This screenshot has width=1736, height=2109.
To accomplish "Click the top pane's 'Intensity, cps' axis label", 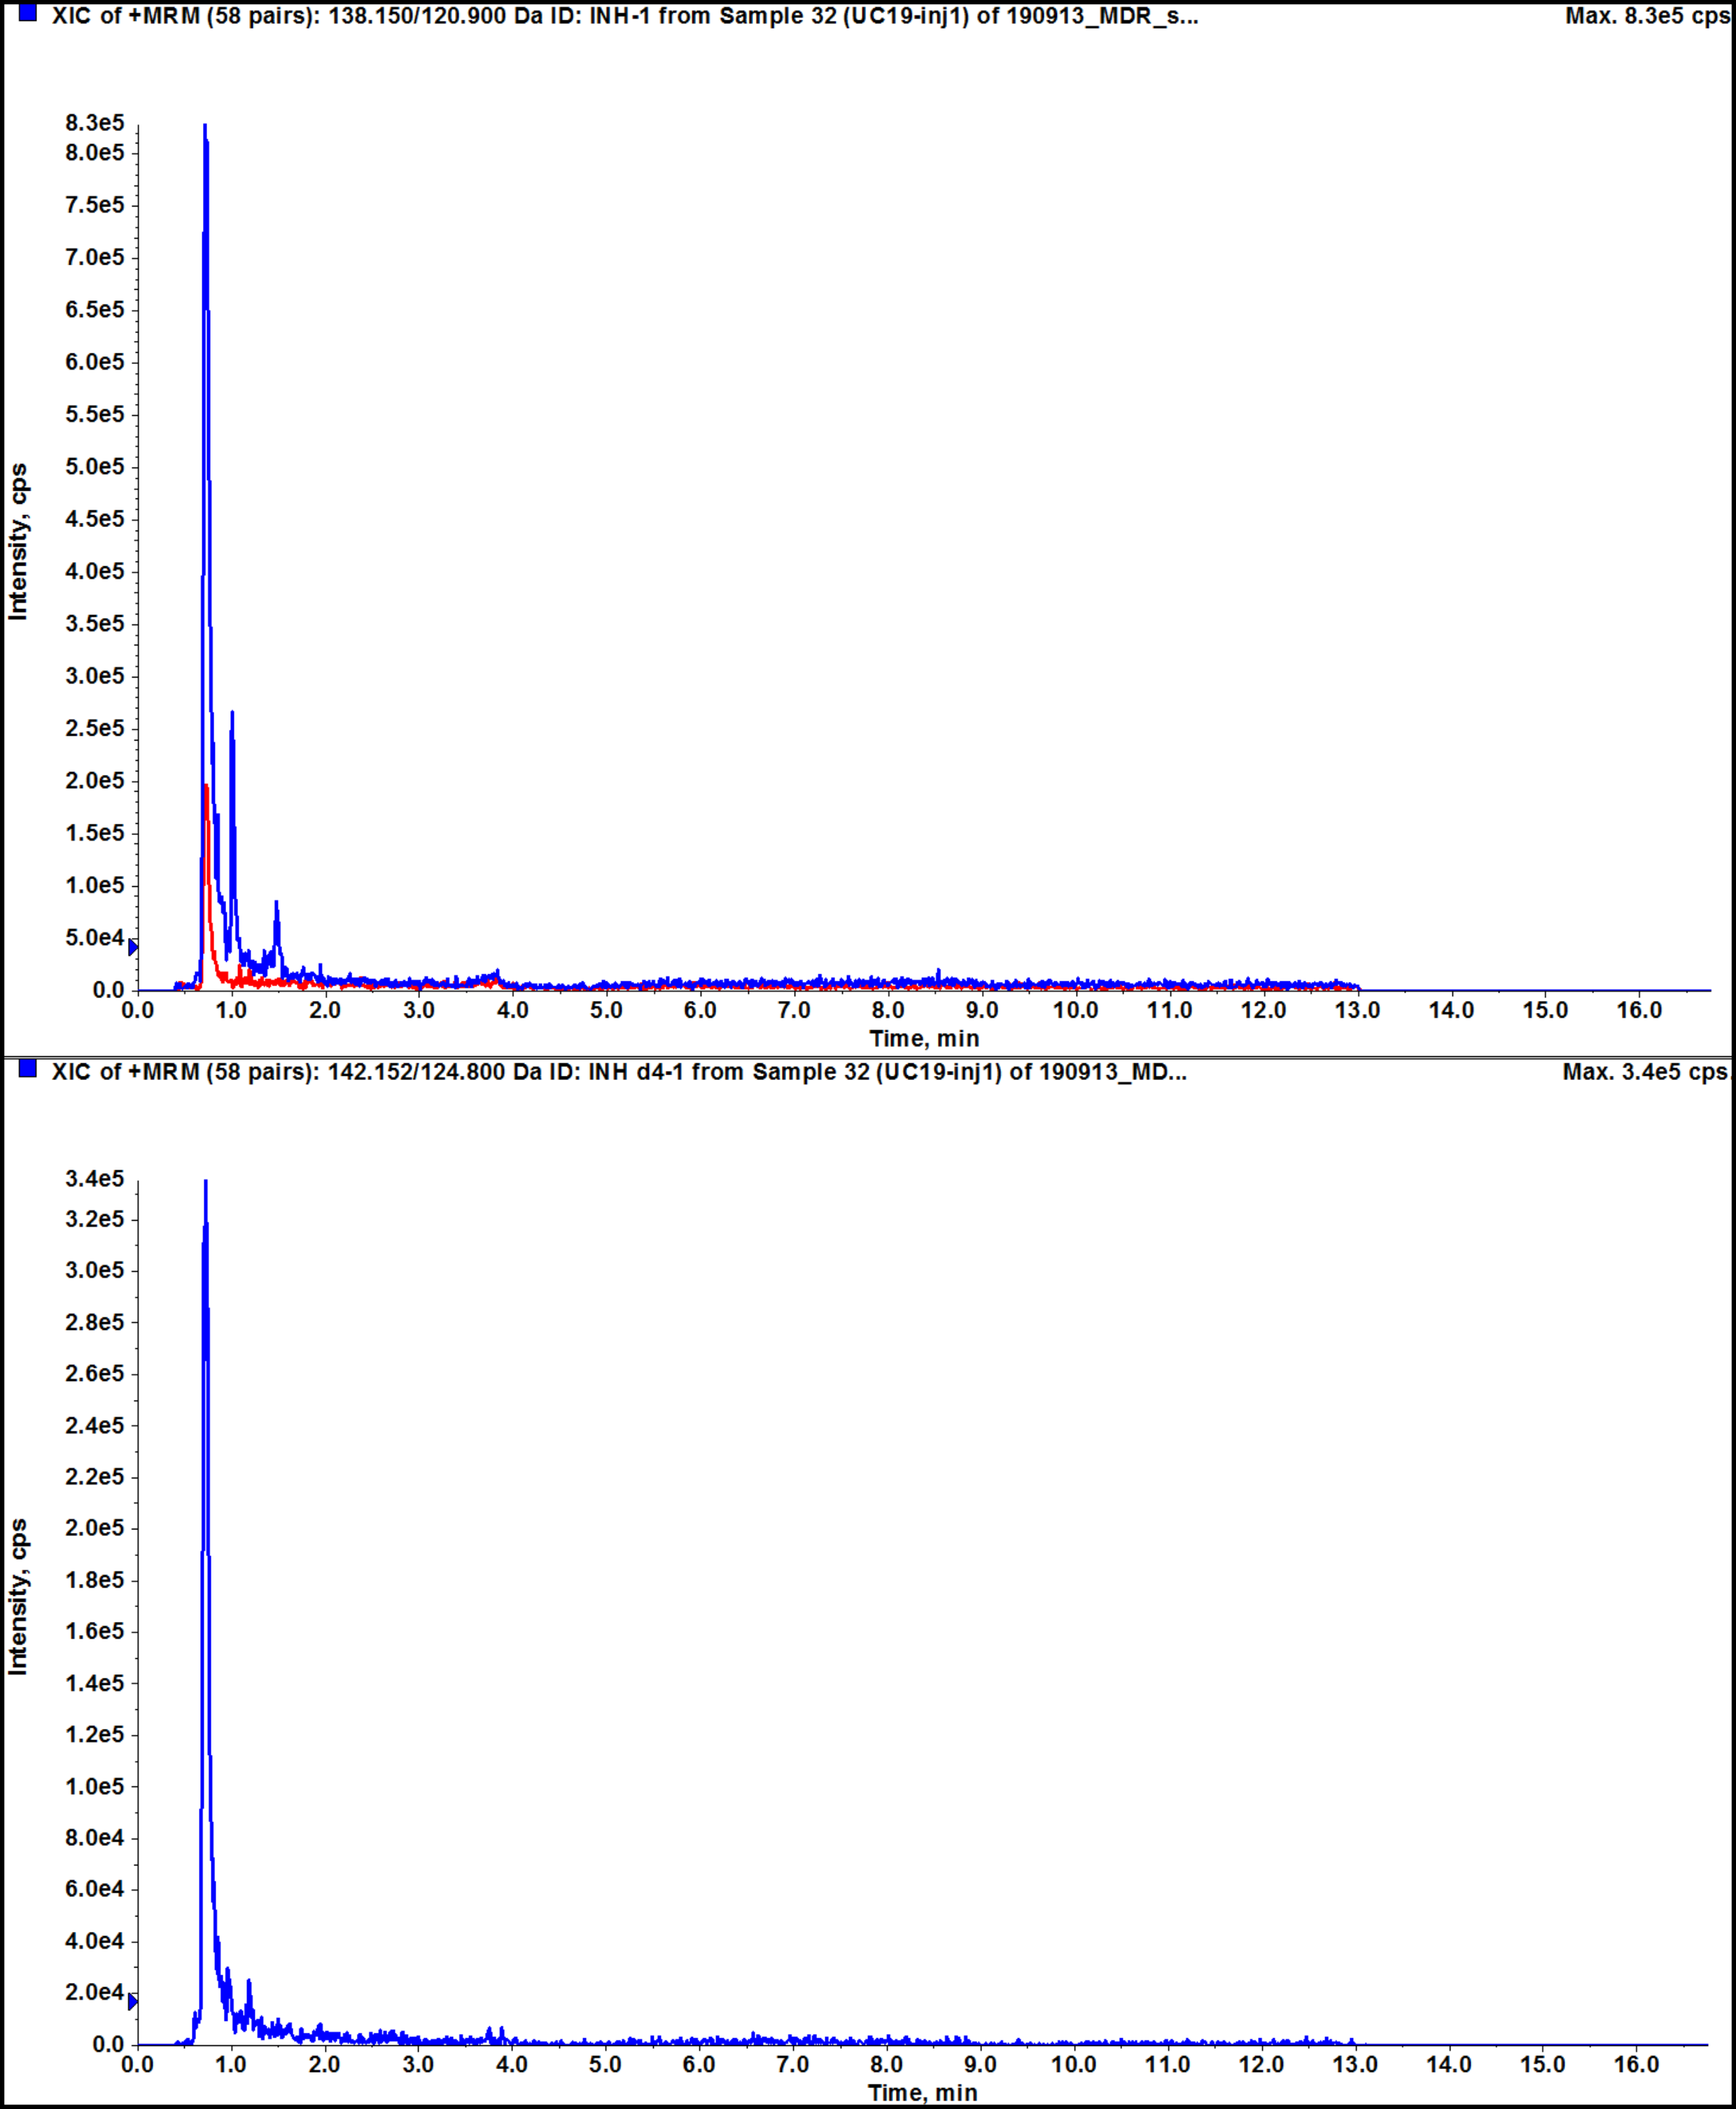I will pos(18,541).
